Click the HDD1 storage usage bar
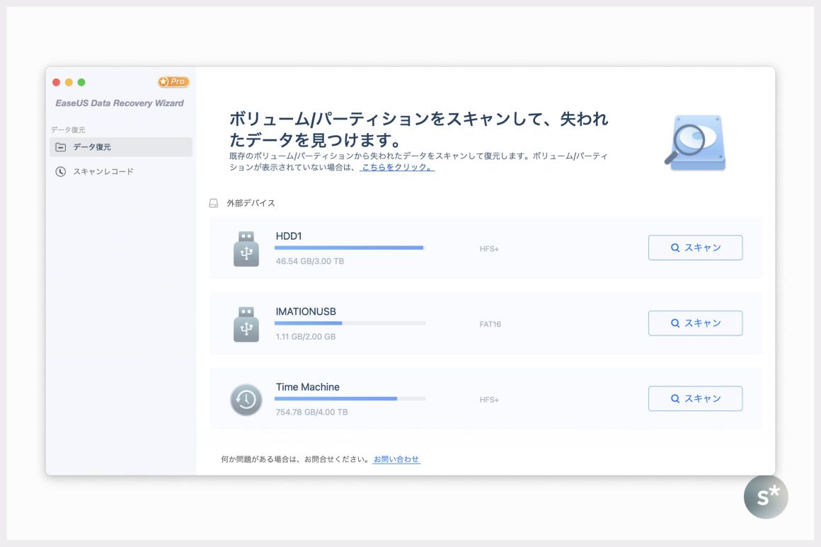The height and width of the screenshot is (547, 821). 350,248
